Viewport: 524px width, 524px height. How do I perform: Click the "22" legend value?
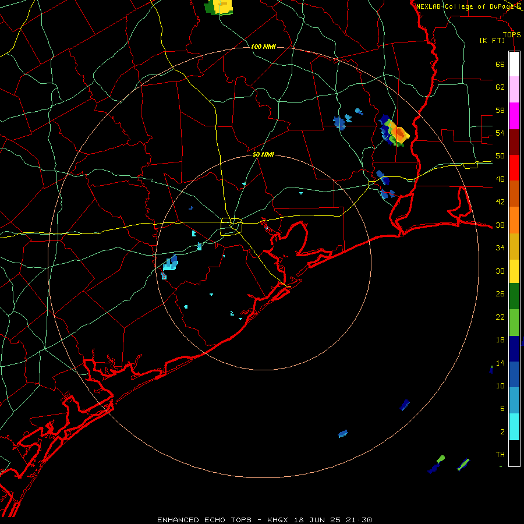pos(500,317)
